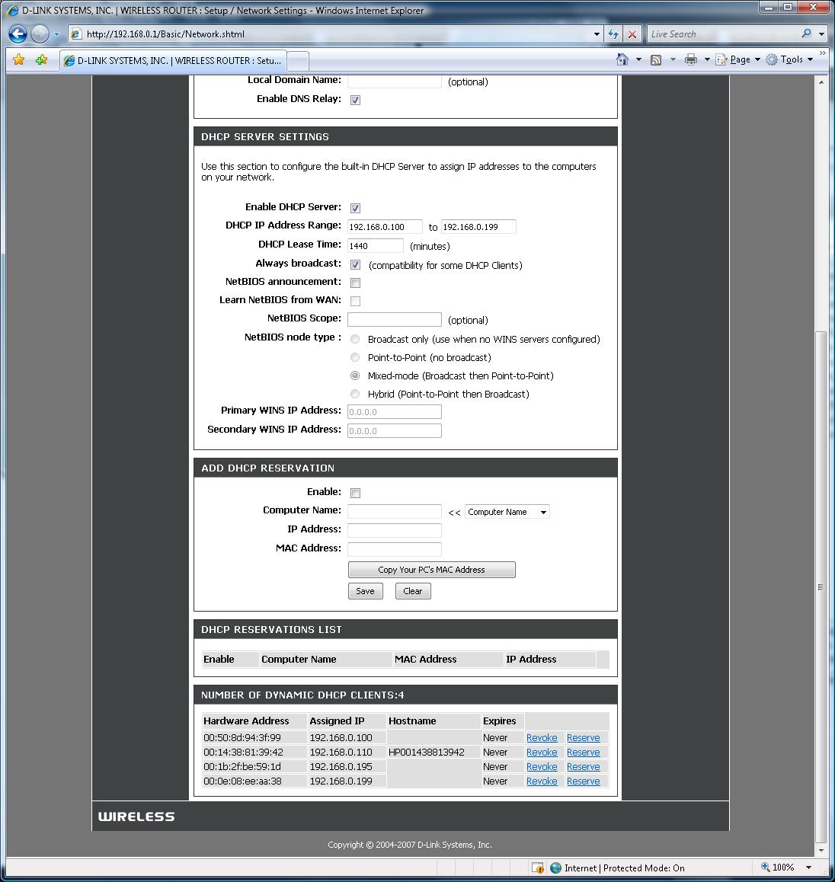
Task: Revoke lease for 192.168.0.199
Action: tap(542, 782)
